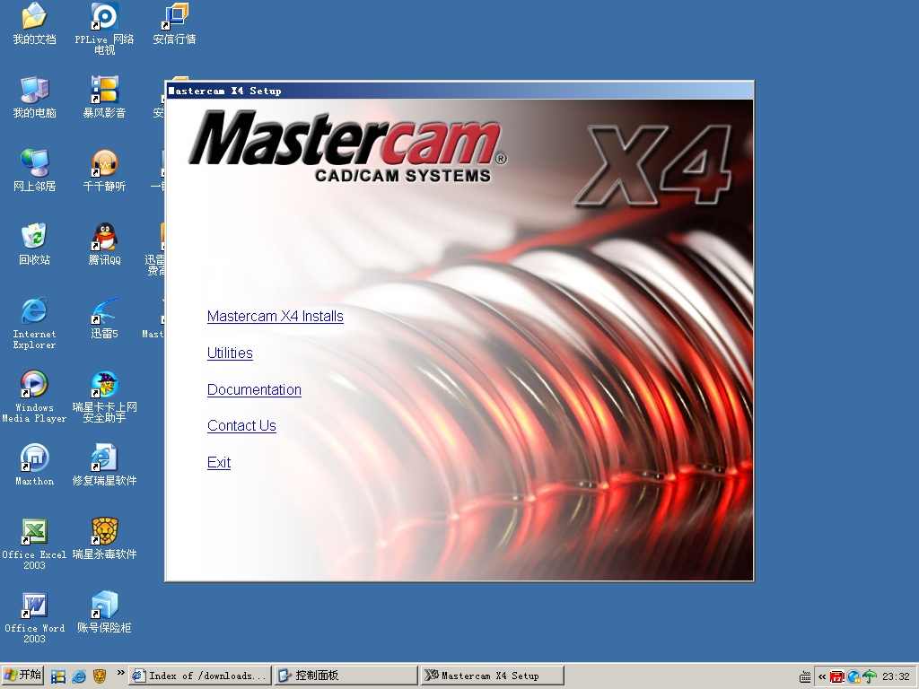Viewport: 919px width, 689px height.
Task: Select 瑞星杀毒软件 desktop shortcut
Action: tap(104, 538)
